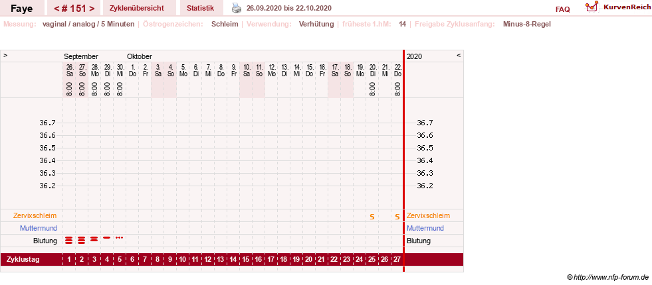652x285 pixels.
Task: Click the left Zervixschleim row label
Action: [x=35, y=215]
